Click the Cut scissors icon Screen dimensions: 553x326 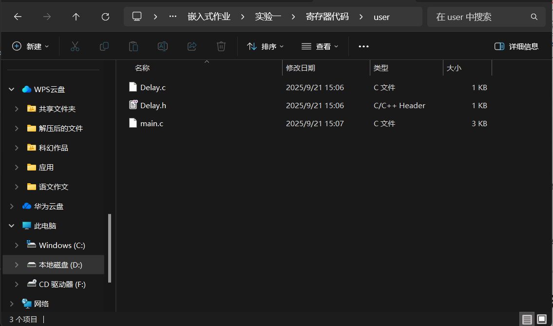(x=75, y=46)
